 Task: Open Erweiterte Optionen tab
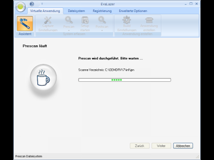coord(133,11)
